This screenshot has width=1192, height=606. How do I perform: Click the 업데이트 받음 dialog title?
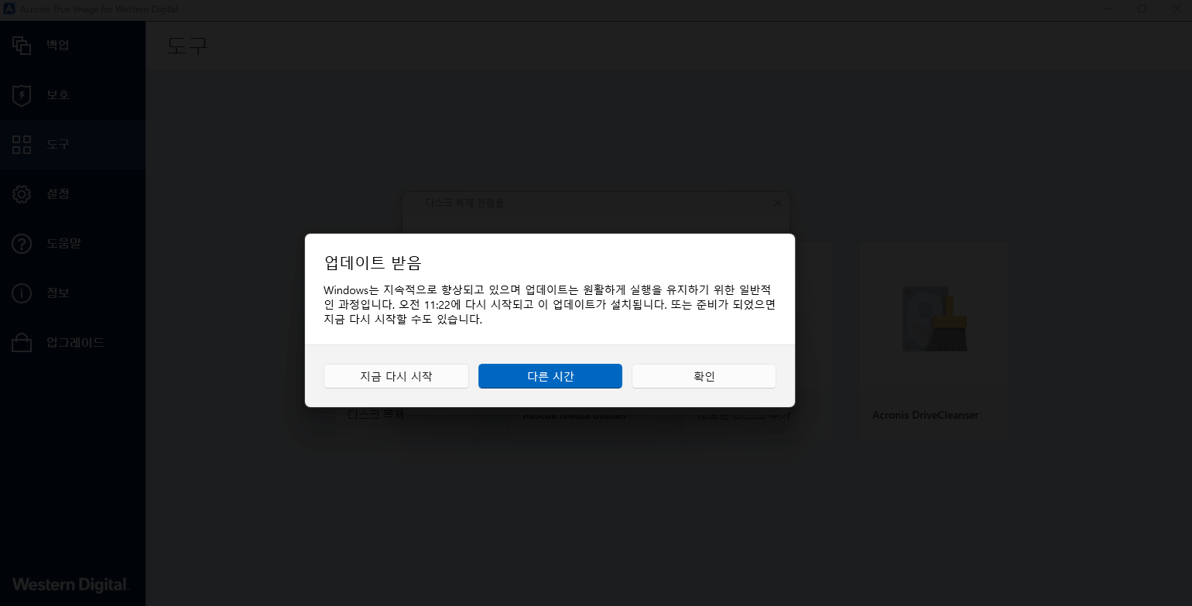point(373,262)
